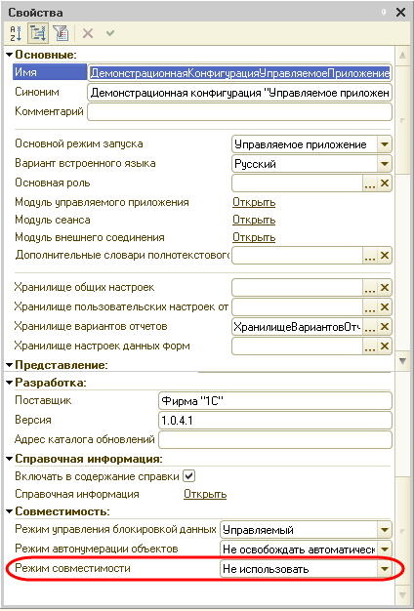Image resolution: width=414 pixels, height=611 pixels.
Task: Click the Имя input field
Action: pos(239,73)
